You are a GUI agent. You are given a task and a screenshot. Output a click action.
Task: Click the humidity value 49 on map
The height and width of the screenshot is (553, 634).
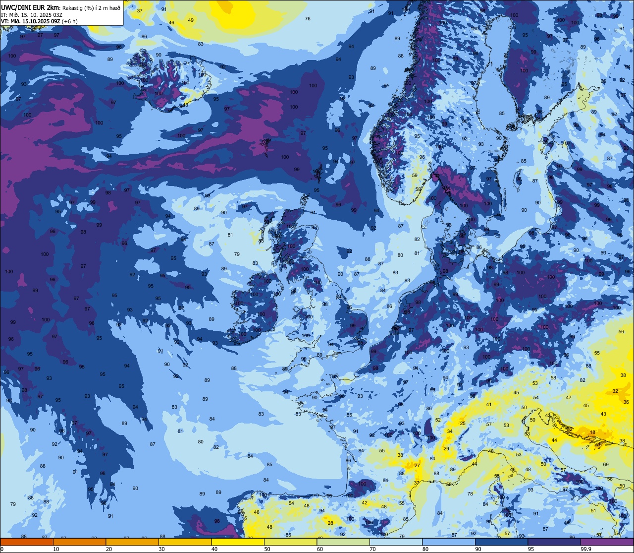(x=191, y=20)
